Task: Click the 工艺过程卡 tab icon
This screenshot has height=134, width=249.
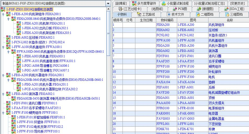Action: tap(120, 9)
